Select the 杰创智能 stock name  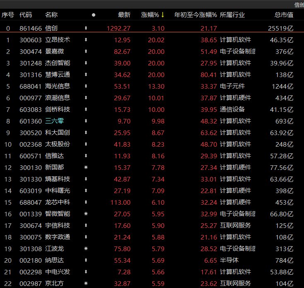(58, 63)
